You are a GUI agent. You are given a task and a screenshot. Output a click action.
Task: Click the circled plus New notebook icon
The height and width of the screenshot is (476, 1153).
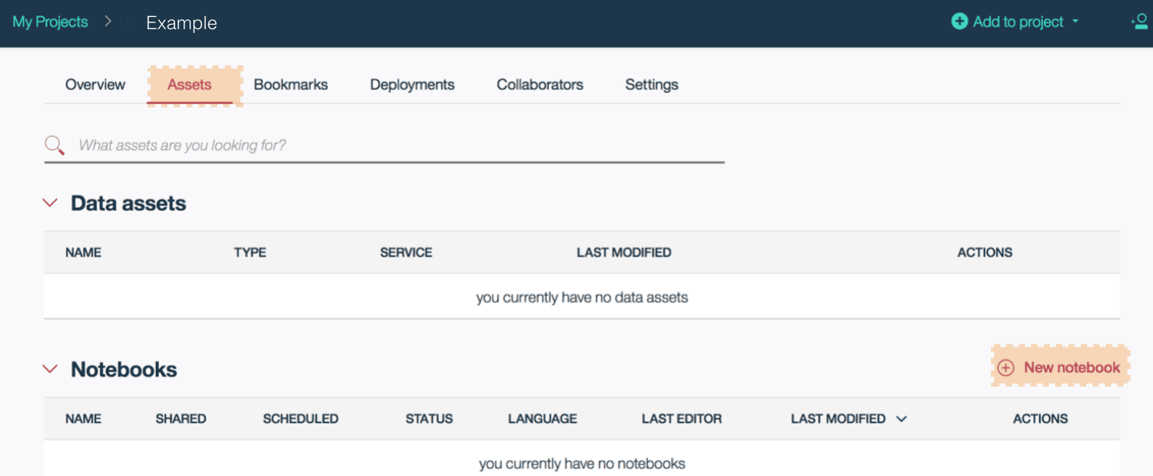click(x=1005, y=368)
